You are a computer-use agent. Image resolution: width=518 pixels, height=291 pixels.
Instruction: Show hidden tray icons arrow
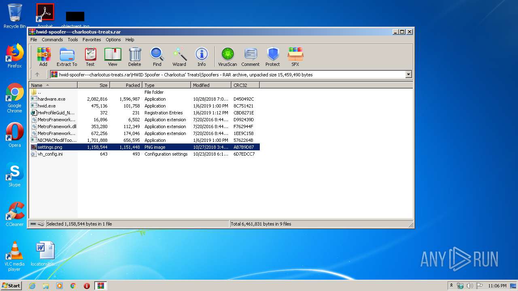coord(451,286)
